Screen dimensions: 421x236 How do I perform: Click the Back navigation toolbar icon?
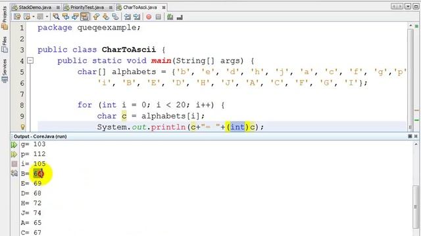coord(27,17)
